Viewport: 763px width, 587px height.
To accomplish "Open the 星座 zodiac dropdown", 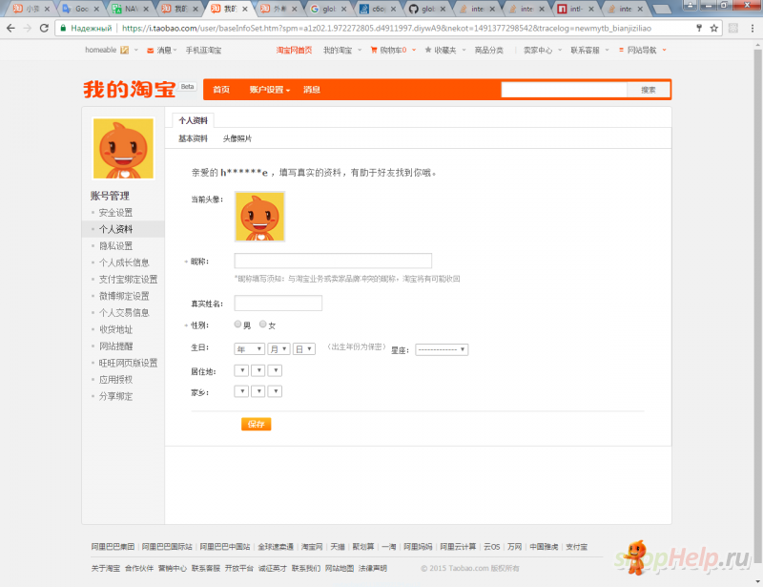I will coord(442,349).
